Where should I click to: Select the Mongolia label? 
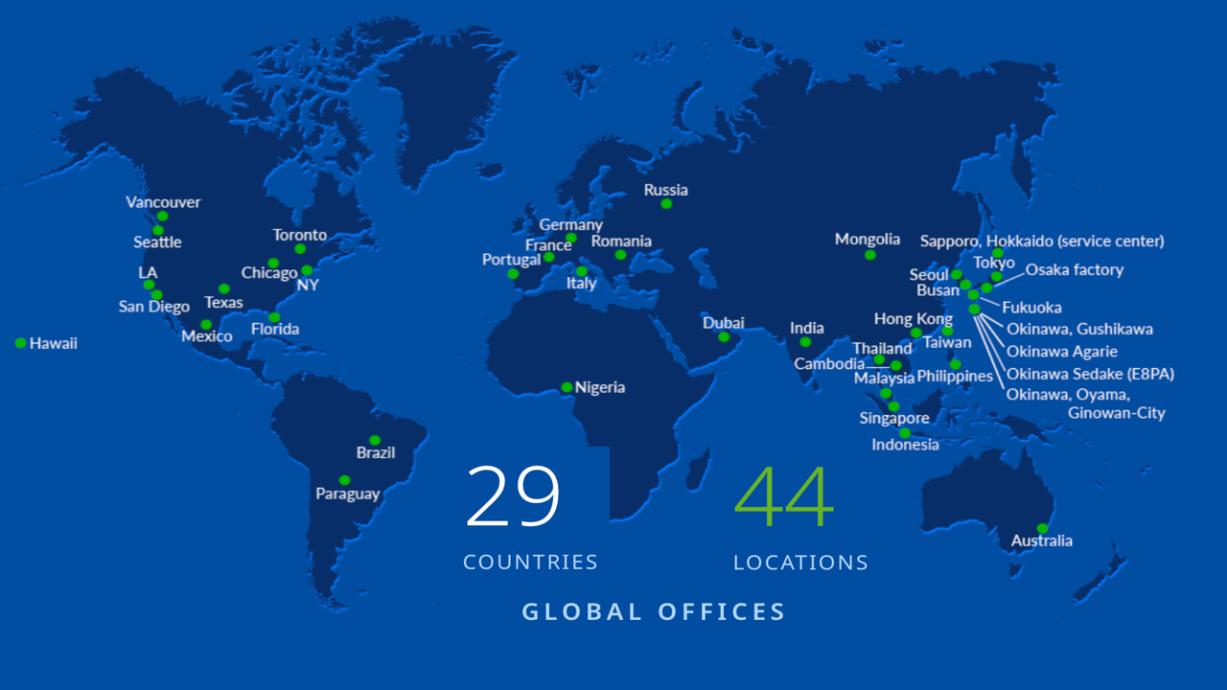click(868, 239)
